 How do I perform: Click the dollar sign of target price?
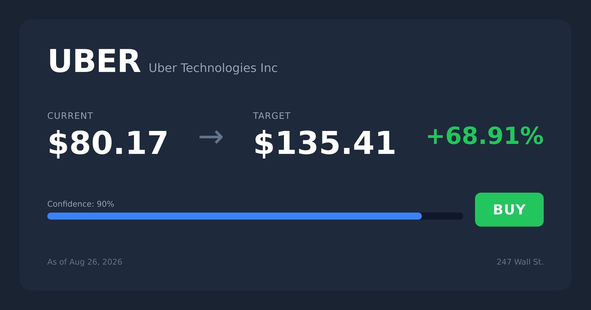coord(264,144)
